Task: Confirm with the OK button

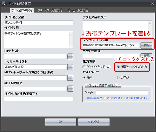Action: coord(61,122)
